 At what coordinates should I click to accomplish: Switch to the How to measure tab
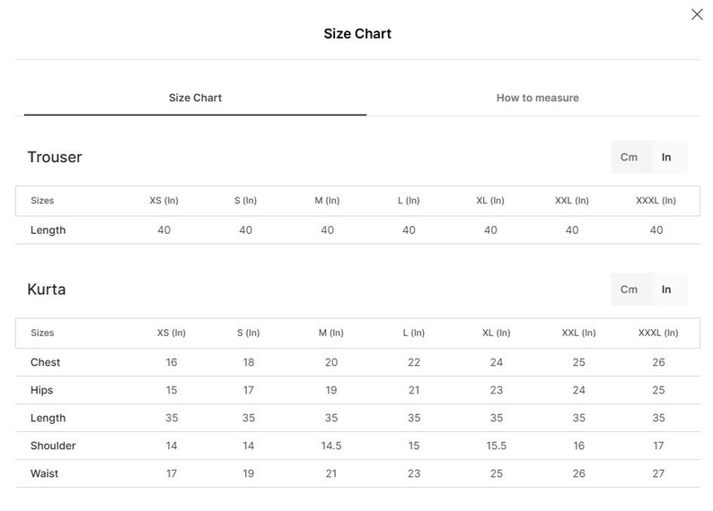click(538, 98)
